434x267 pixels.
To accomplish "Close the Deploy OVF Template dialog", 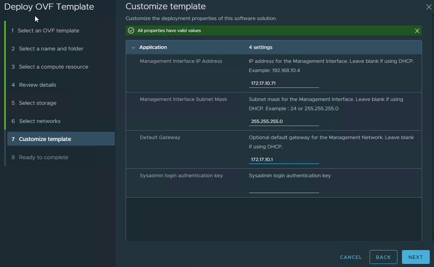I will pyautogui.click(x=429, y=7).
